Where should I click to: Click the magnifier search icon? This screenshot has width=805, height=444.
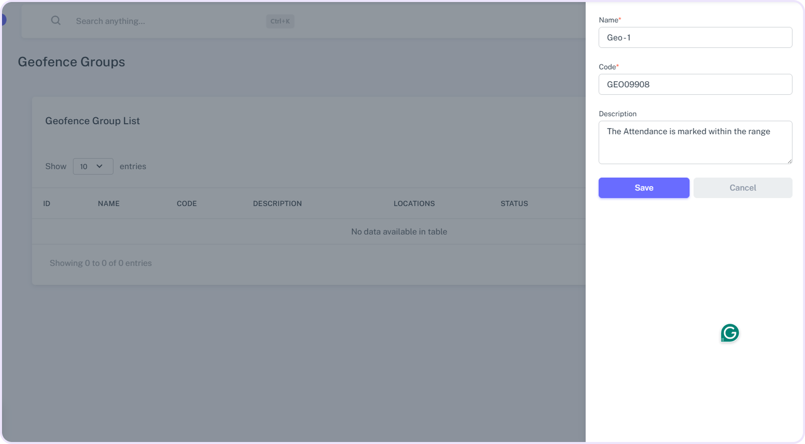coord(56,20)
